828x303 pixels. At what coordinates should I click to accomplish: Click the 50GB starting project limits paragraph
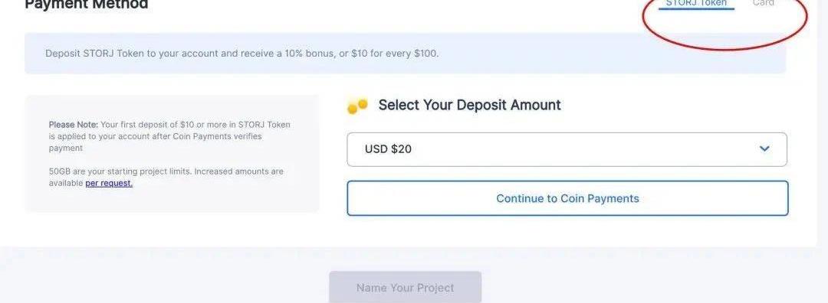(x=166, y=178)
